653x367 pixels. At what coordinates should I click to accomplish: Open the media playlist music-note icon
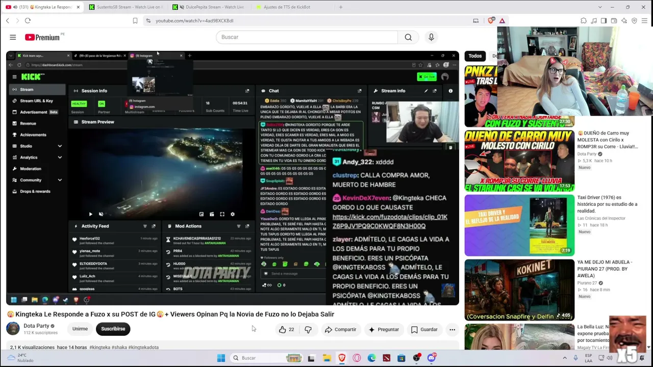click(x=594, y=20)
